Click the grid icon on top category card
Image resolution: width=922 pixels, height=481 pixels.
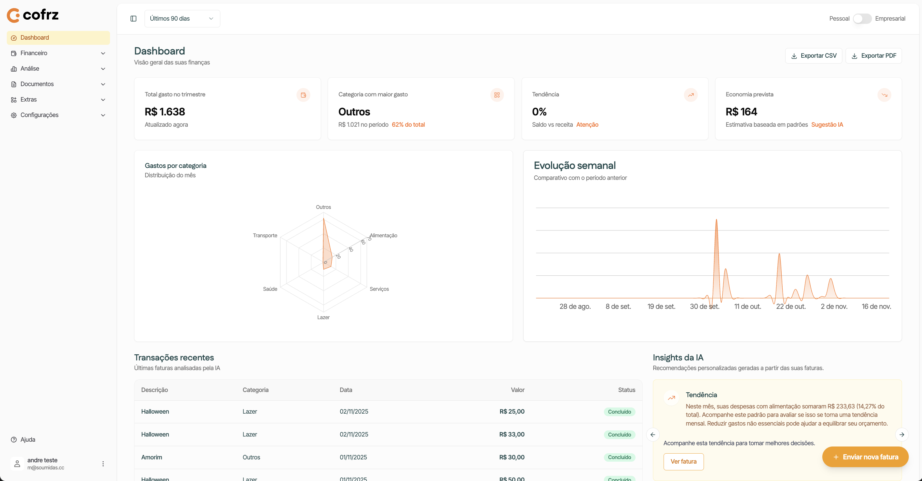click(497, 95)
